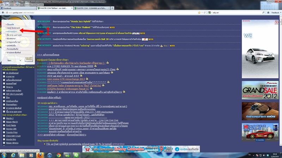Open Windows Start button

4,155
